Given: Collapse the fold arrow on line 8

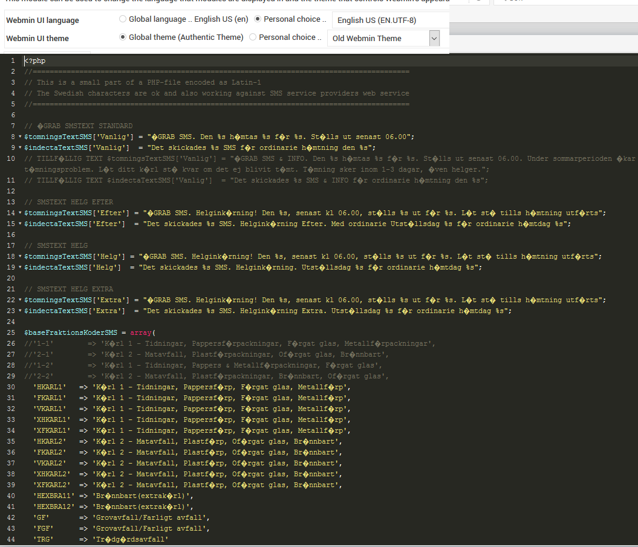Looking at the screenshot, I should tap(20, 137).
